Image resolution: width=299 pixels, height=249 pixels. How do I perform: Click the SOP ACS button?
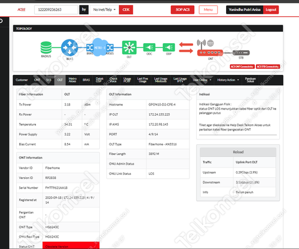[182, 10]
